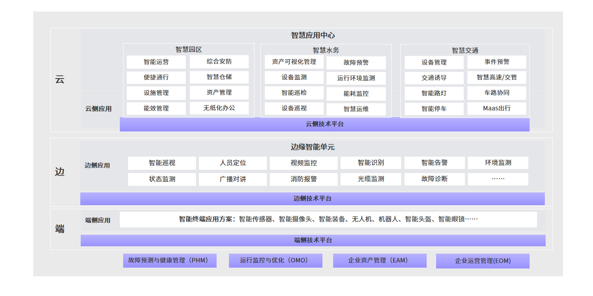Click the 视频监控 box
Image resolution: width=593 pixels, height=296 pixels.
click(304, 163)
